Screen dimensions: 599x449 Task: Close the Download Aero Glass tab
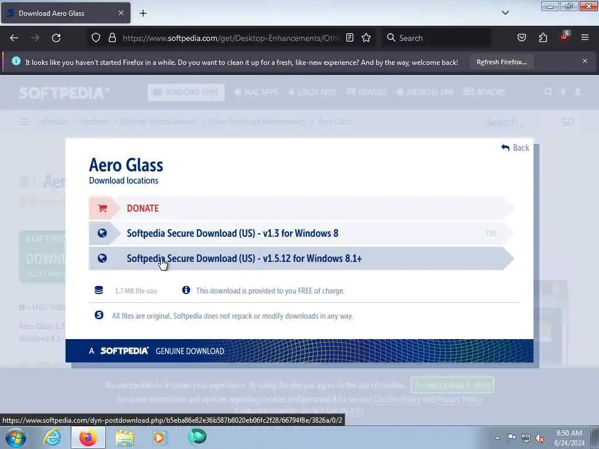121,13
